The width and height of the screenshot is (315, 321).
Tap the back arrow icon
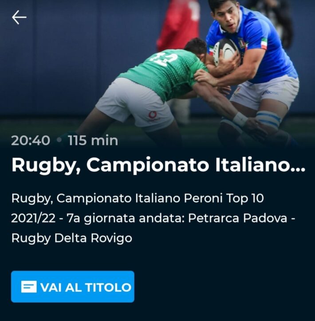tap(19, 17)
